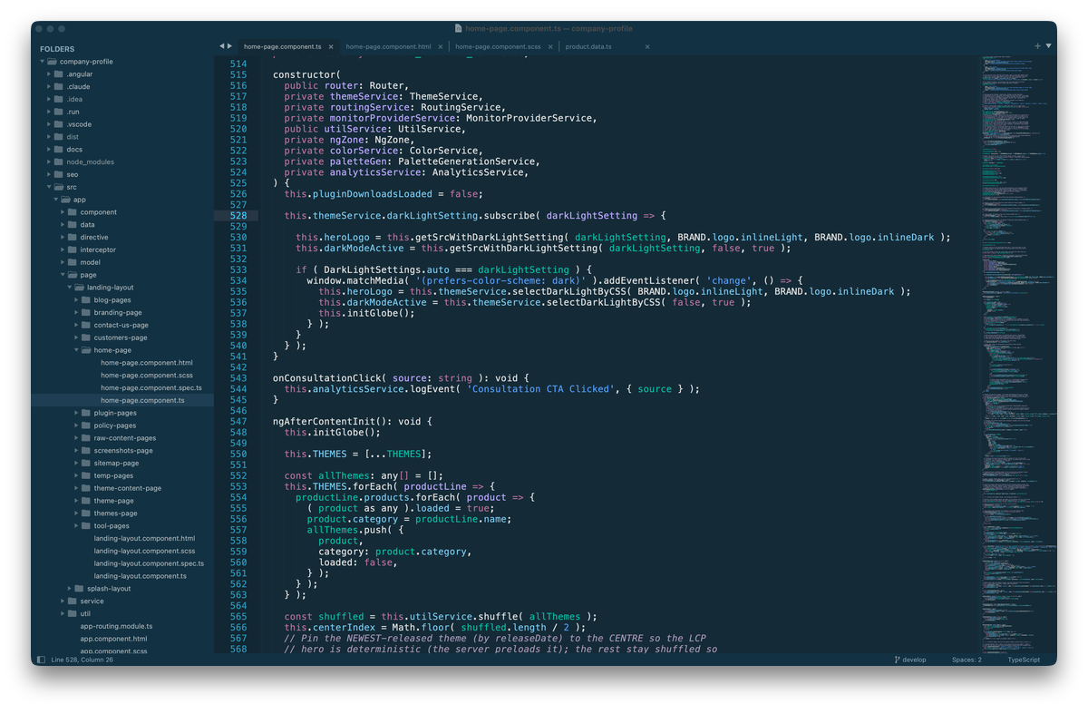The image size is (1088, 714).
Task: Close the home-page.component.html tab
Action: point(441,46)
